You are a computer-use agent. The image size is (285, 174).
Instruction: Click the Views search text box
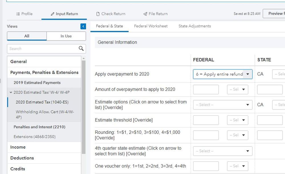(43, 49)
